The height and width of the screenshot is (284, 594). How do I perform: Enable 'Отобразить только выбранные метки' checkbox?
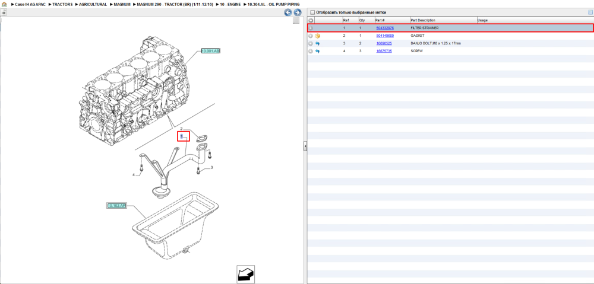click(312, 12)
